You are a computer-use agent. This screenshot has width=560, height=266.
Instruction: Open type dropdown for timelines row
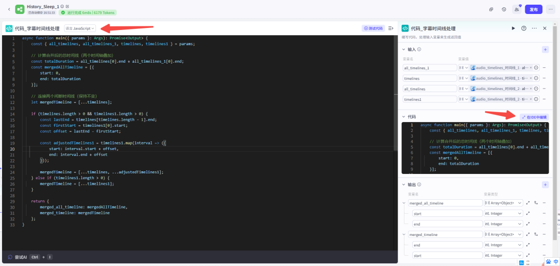tap(464, 78)
